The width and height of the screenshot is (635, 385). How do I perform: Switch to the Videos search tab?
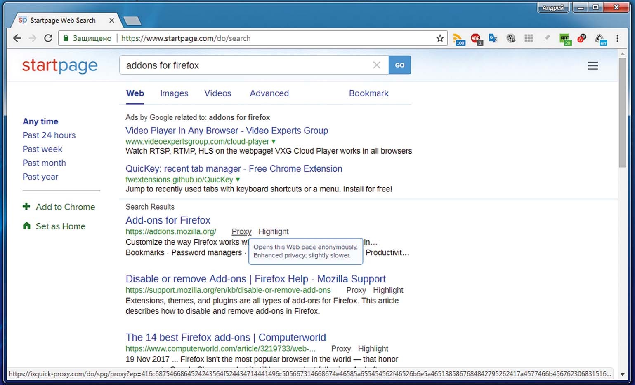pyautogui.click(x=217, y=93)
